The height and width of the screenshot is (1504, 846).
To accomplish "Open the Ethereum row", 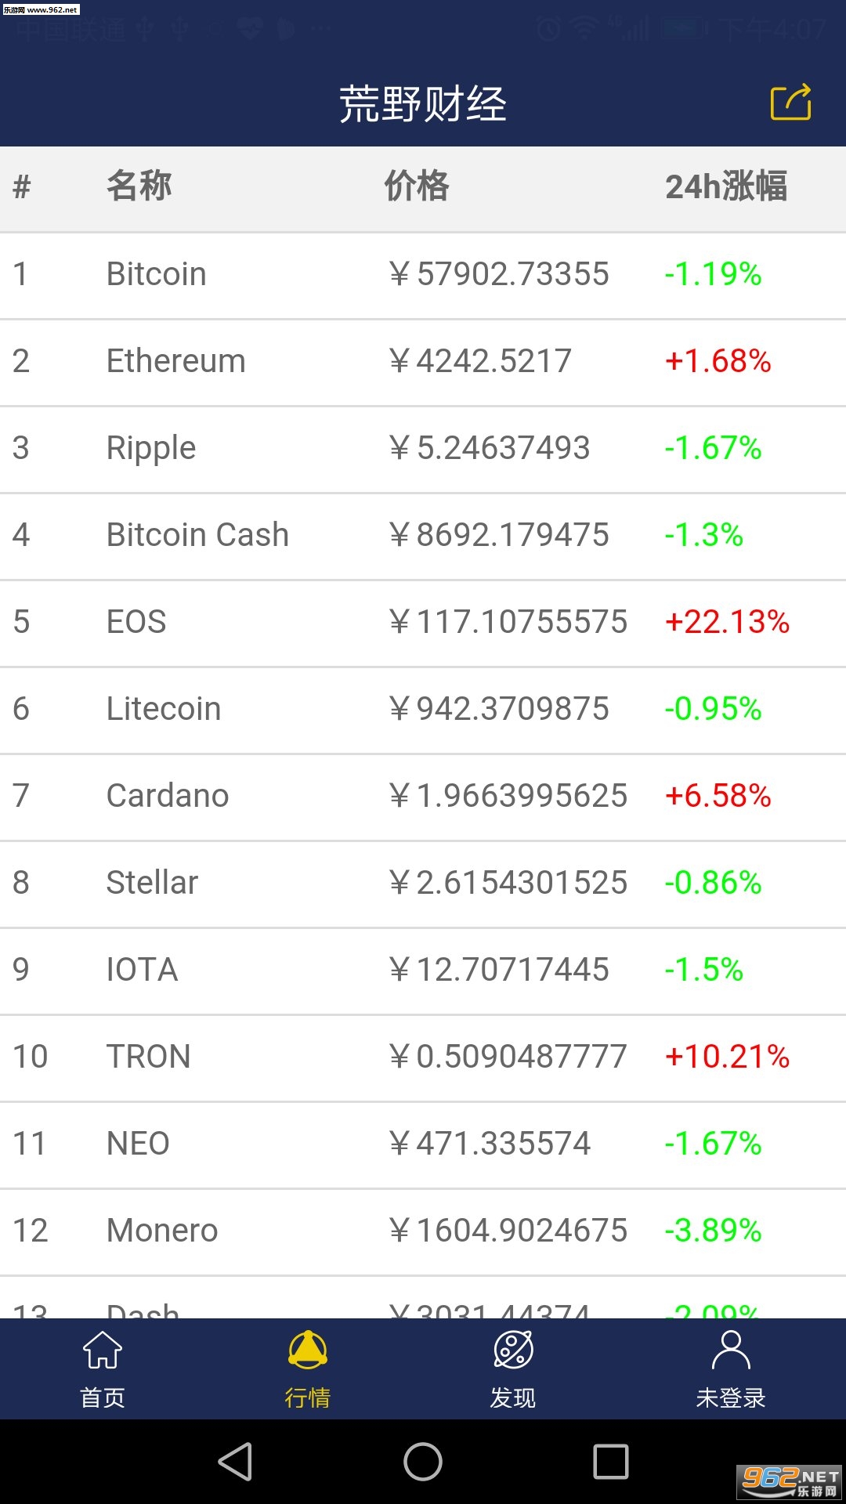I will pos(423,363).
